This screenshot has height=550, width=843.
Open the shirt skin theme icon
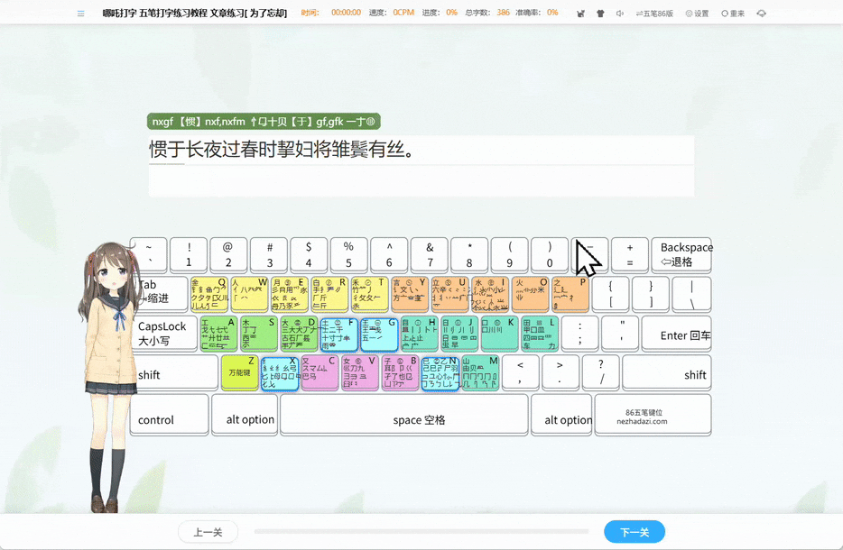point(600,14)
